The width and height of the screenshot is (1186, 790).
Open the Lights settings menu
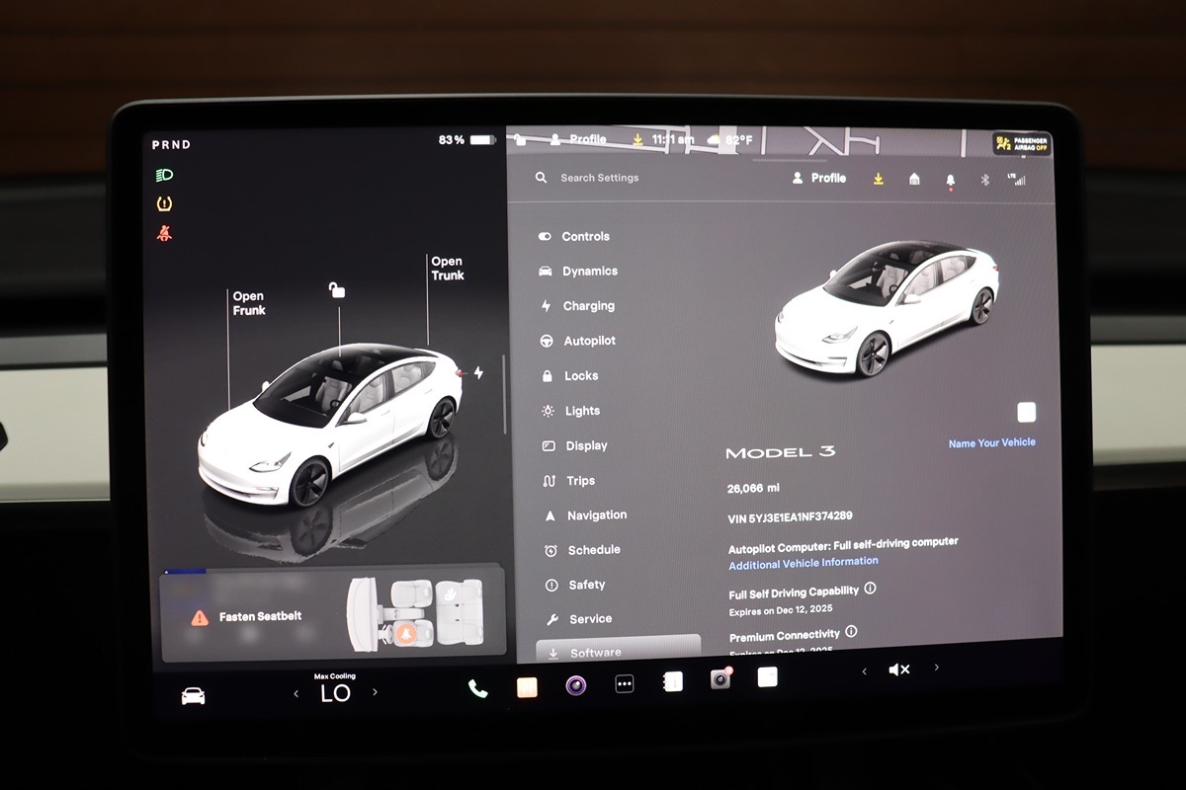570,411
